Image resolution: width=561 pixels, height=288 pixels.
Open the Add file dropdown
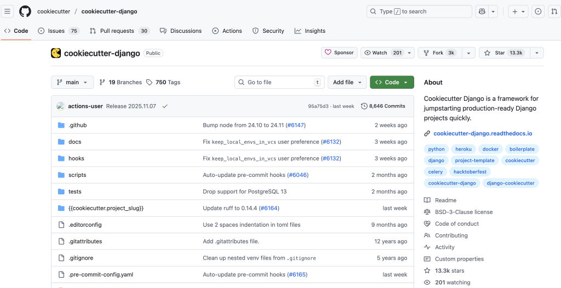347,82
